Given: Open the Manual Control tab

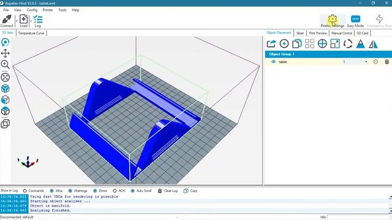Looking at the screenshot, I should point(342,33).
